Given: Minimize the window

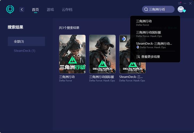Looking at the screenshot, I should (x=185, y=3).
